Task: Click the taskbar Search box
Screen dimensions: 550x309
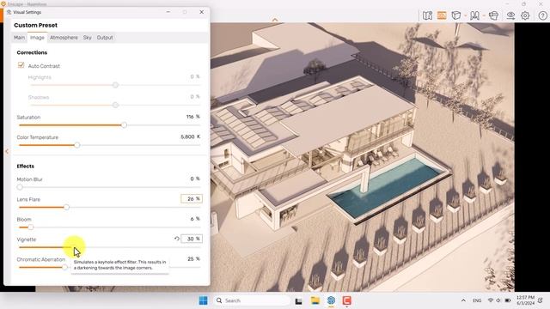Action: 252,300
